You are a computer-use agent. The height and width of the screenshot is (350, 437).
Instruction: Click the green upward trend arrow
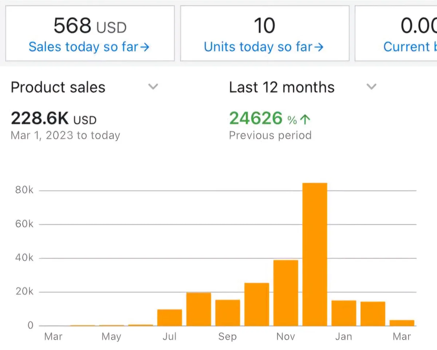click(306, 119)
